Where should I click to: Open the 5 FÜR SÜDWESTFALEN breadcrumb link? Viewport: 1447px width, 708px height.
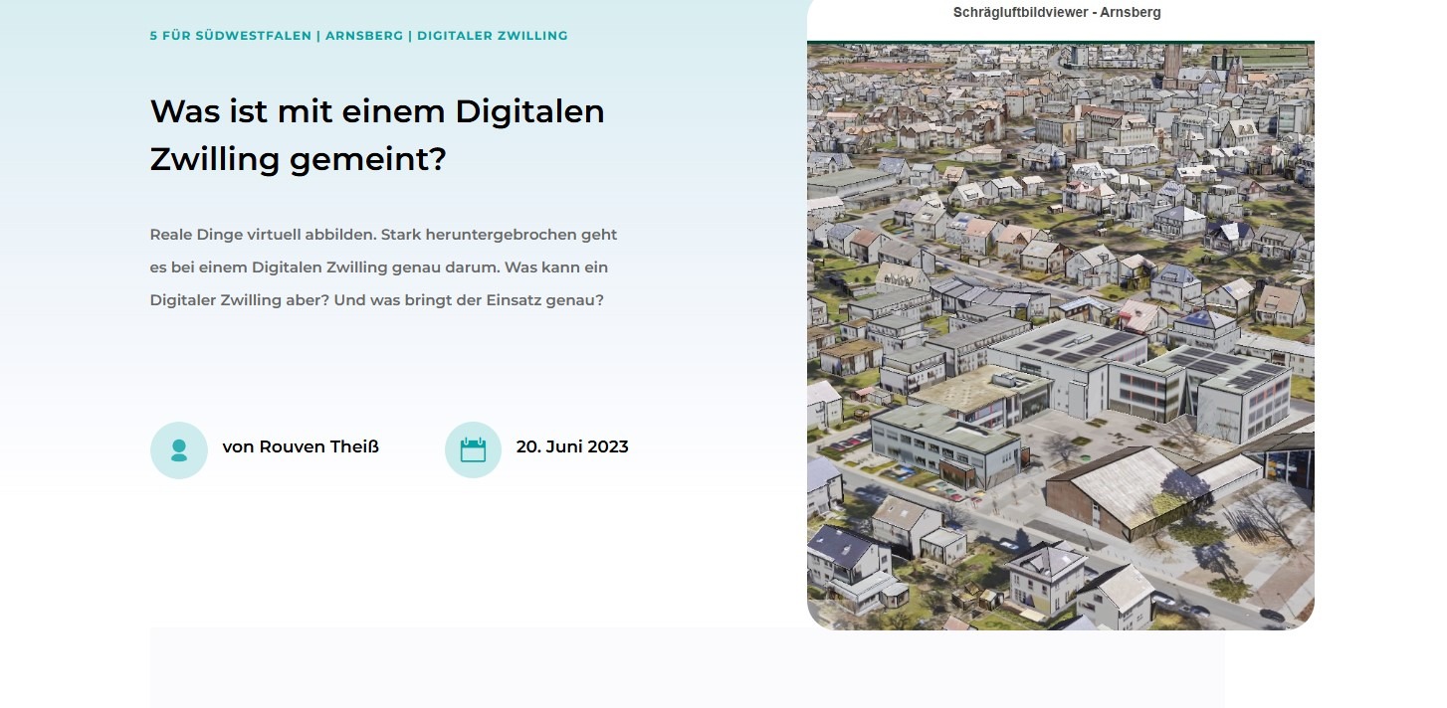tap(228, 35)
